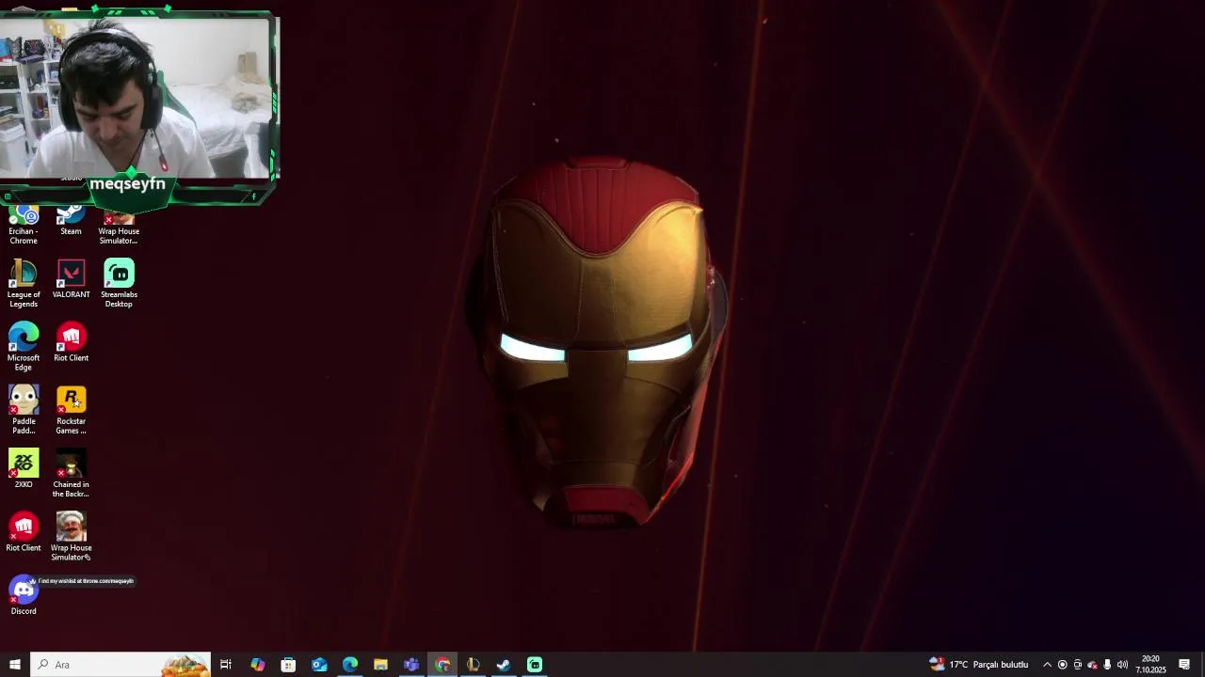Viewport: 1205px width, 677px height.
Task: Open File Explorer from the taskbar
Action: click(380, 665)
